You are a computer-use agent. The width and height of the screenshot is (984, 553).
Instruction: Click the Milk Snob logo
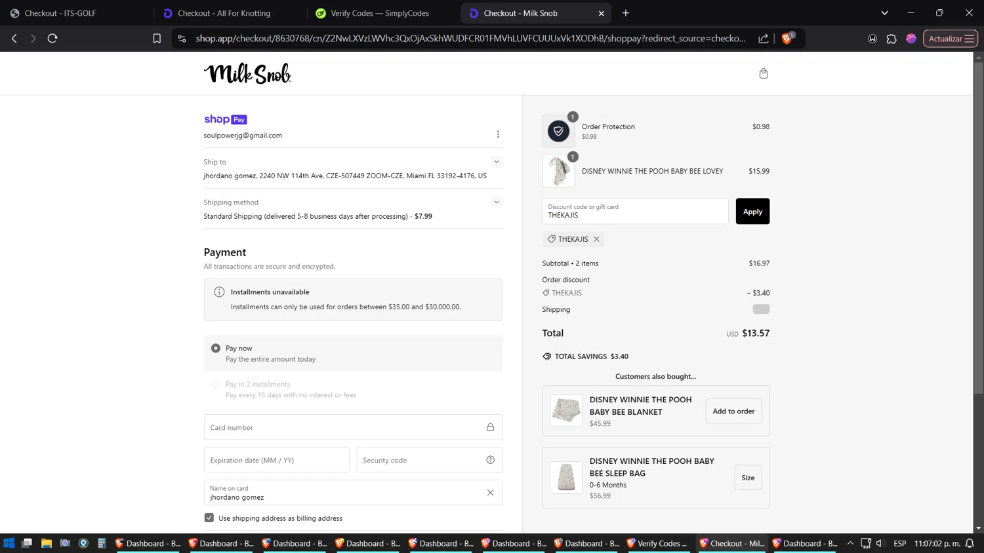(247, 73)
